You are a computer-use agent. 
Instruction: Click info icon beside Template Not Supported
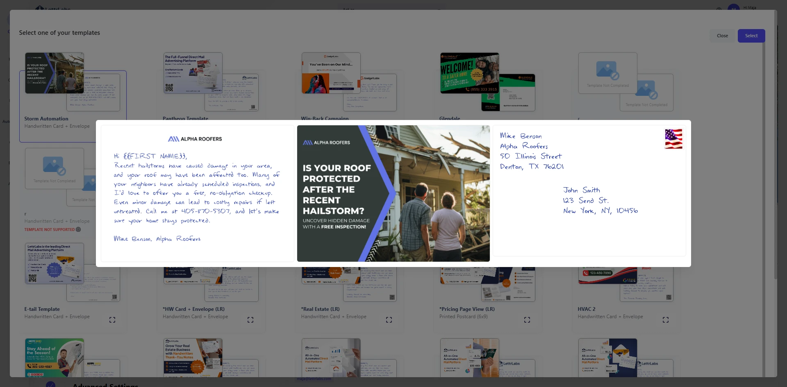click(x=78, y=229)
